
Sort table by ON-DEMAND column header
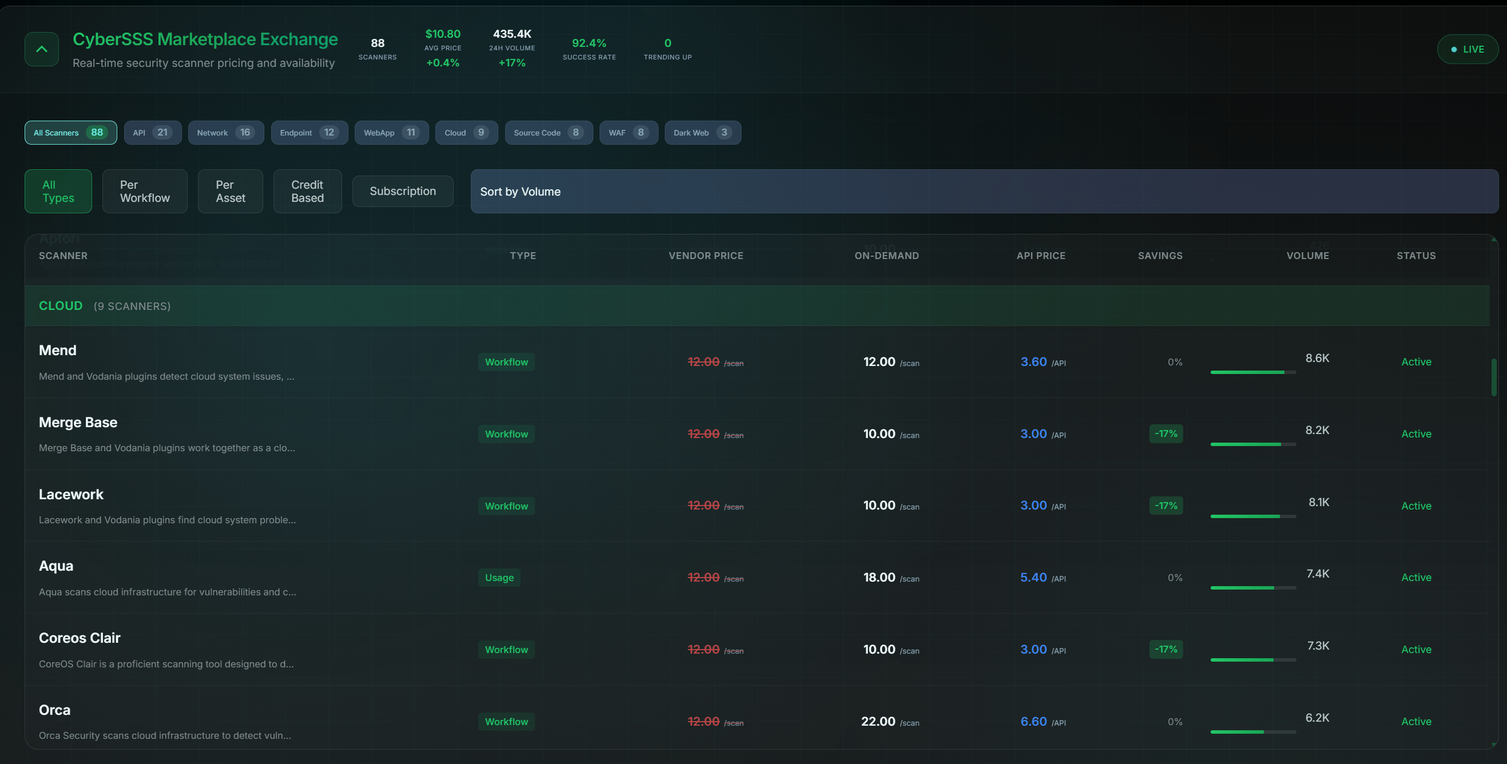point(886,256)
